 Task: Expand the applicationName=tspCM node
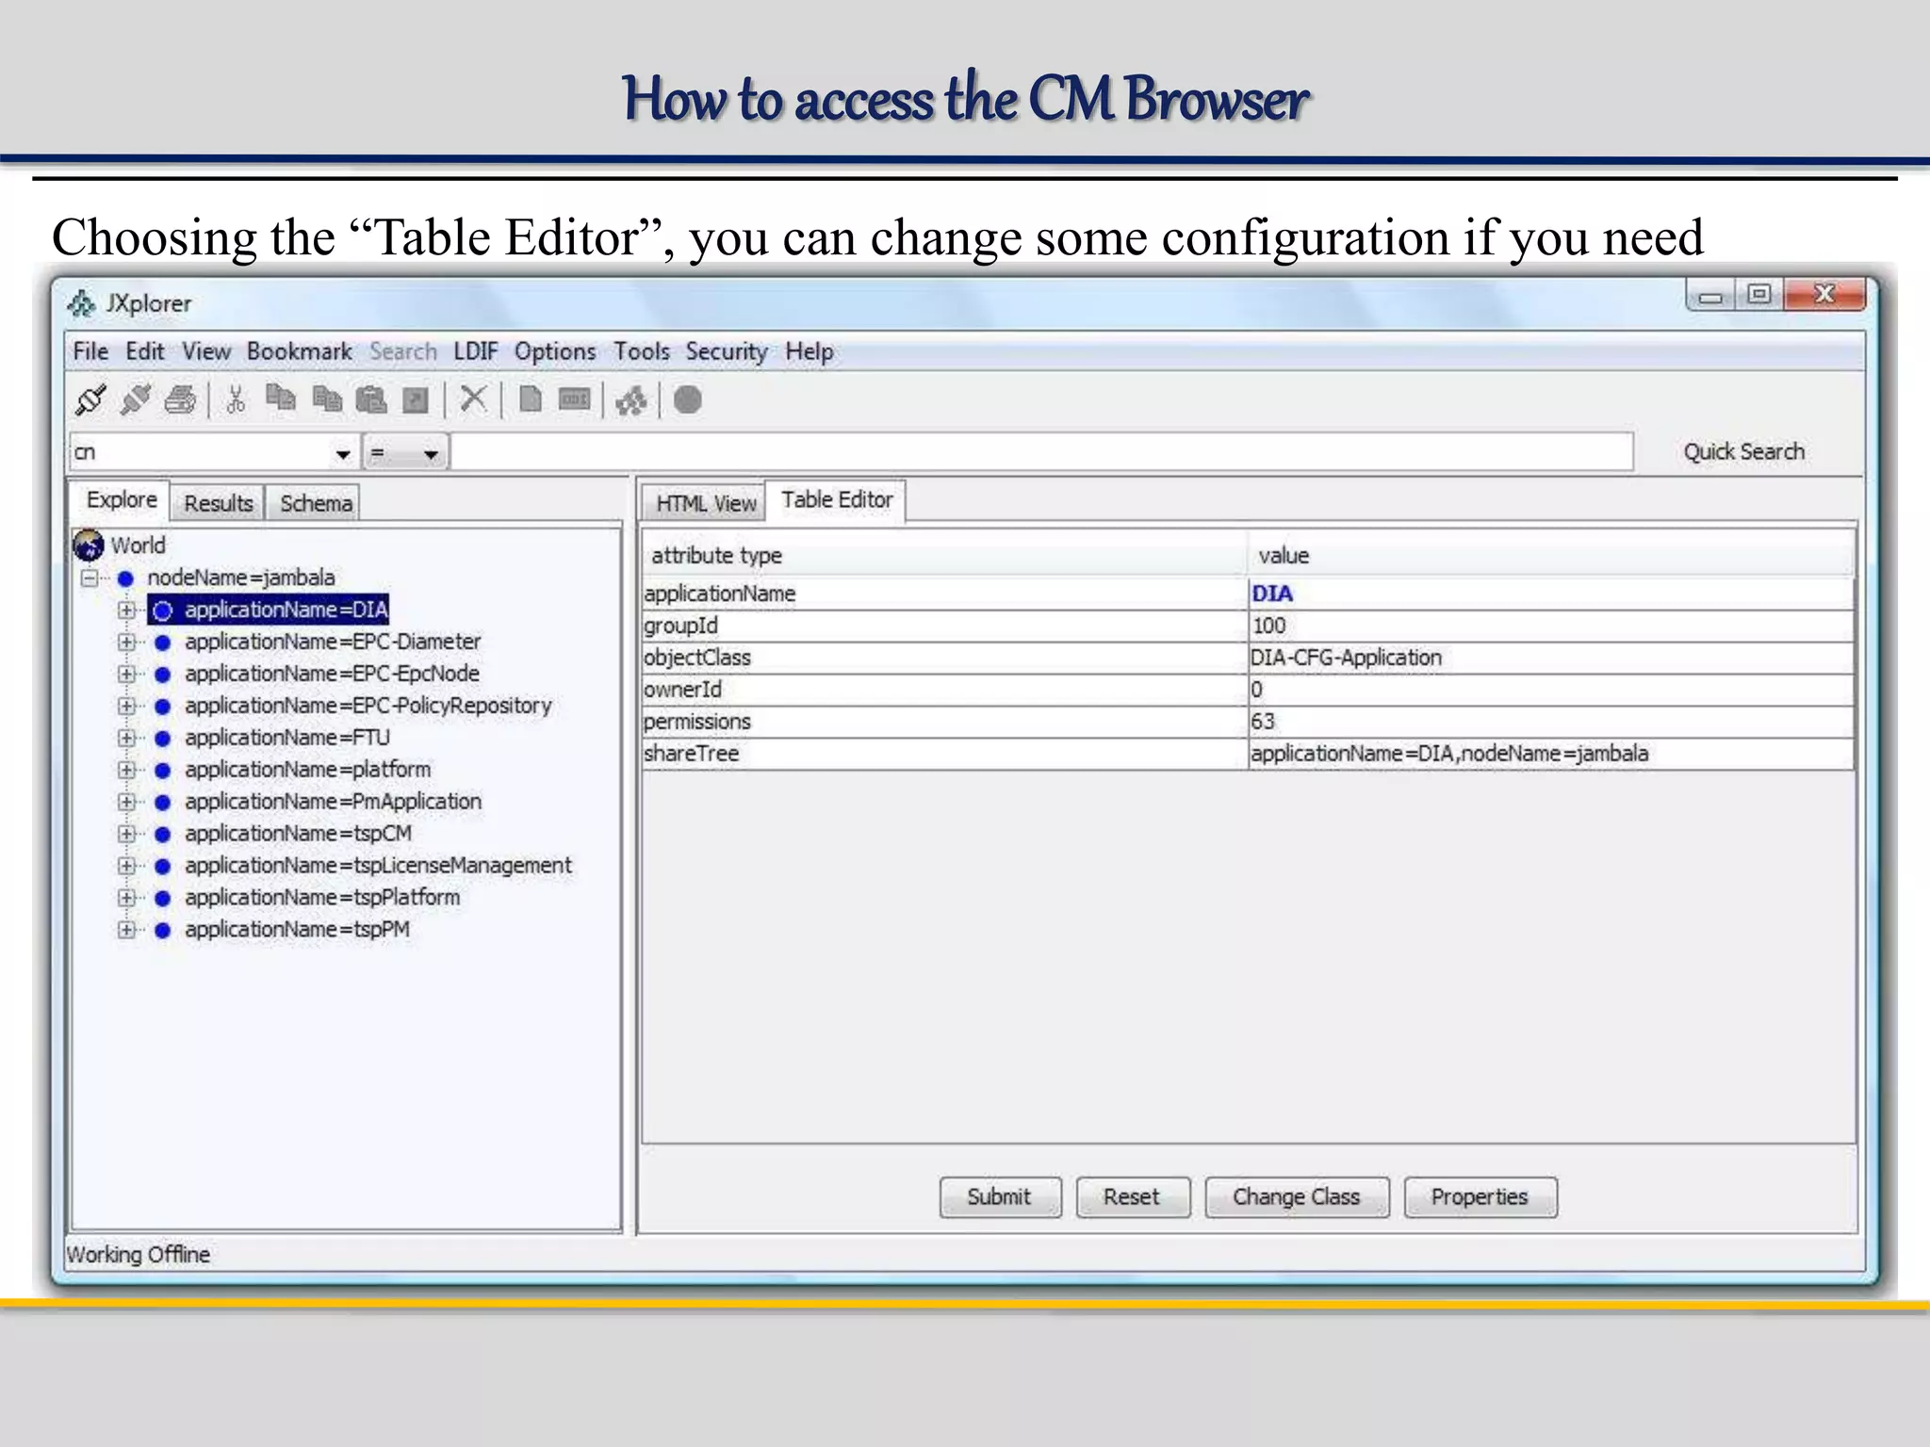click(x=126, y=835)
